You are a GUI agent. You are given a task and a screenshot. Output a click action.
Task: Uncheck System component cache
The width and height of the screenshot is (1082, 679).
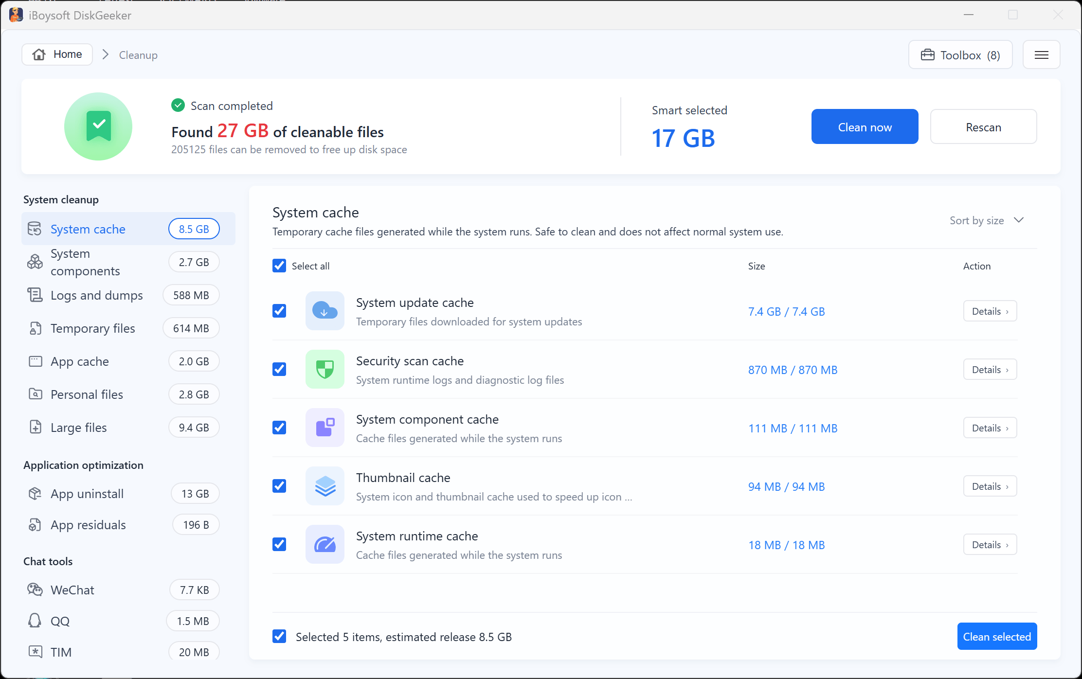click(279, 428)
